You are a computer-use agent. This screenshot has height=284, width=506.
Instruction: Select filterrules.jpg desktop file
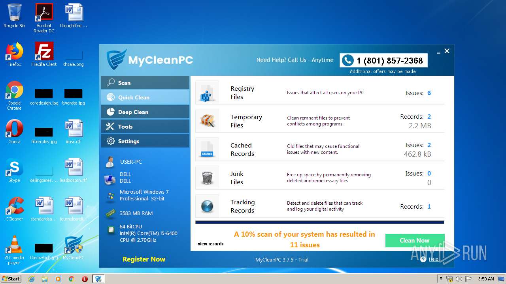(x=44, y=135)
